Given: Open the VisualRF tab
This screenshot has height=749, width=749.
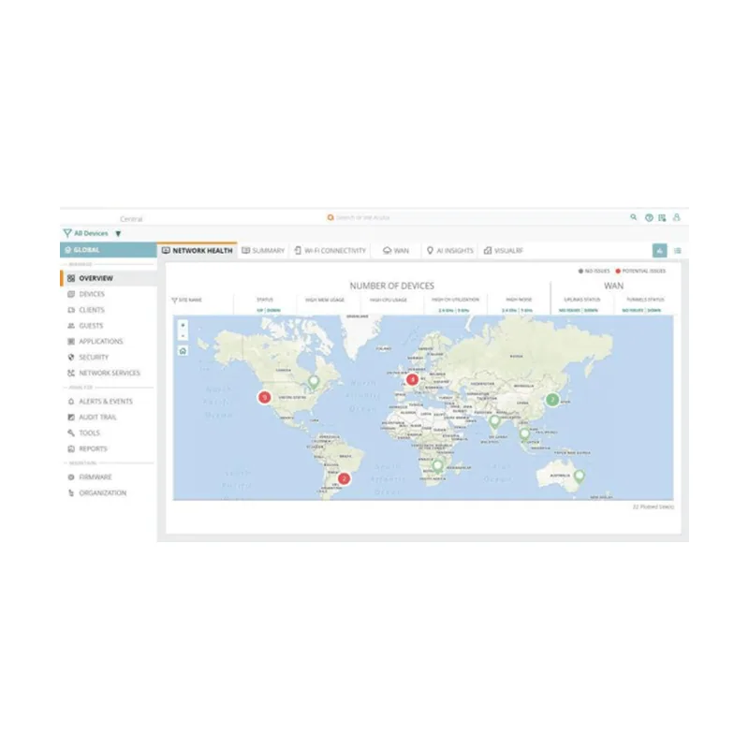Looking at the screenshot, I should [x=504, y=250].
